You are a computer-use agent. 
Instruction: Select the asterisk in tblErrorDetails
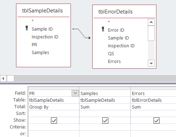point(109,22)
